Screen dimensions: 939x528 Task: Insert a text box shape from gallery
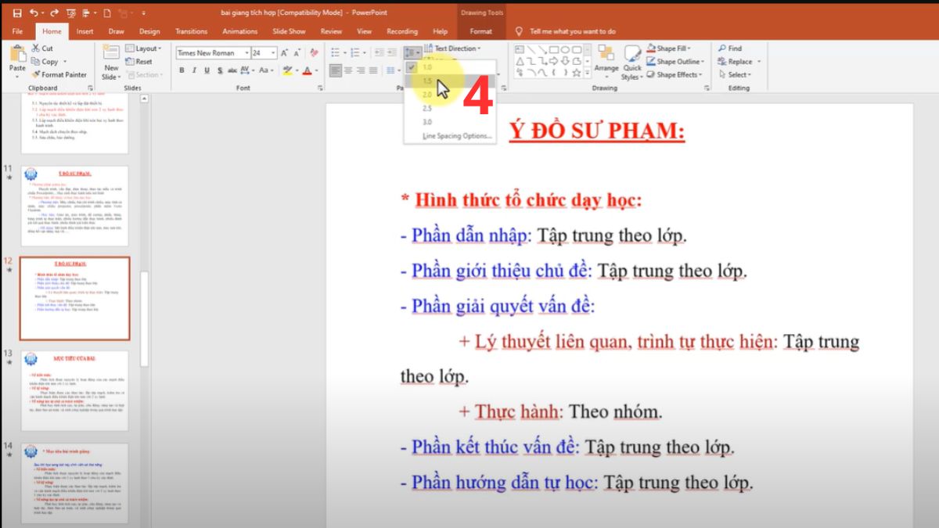coord(519,48)
